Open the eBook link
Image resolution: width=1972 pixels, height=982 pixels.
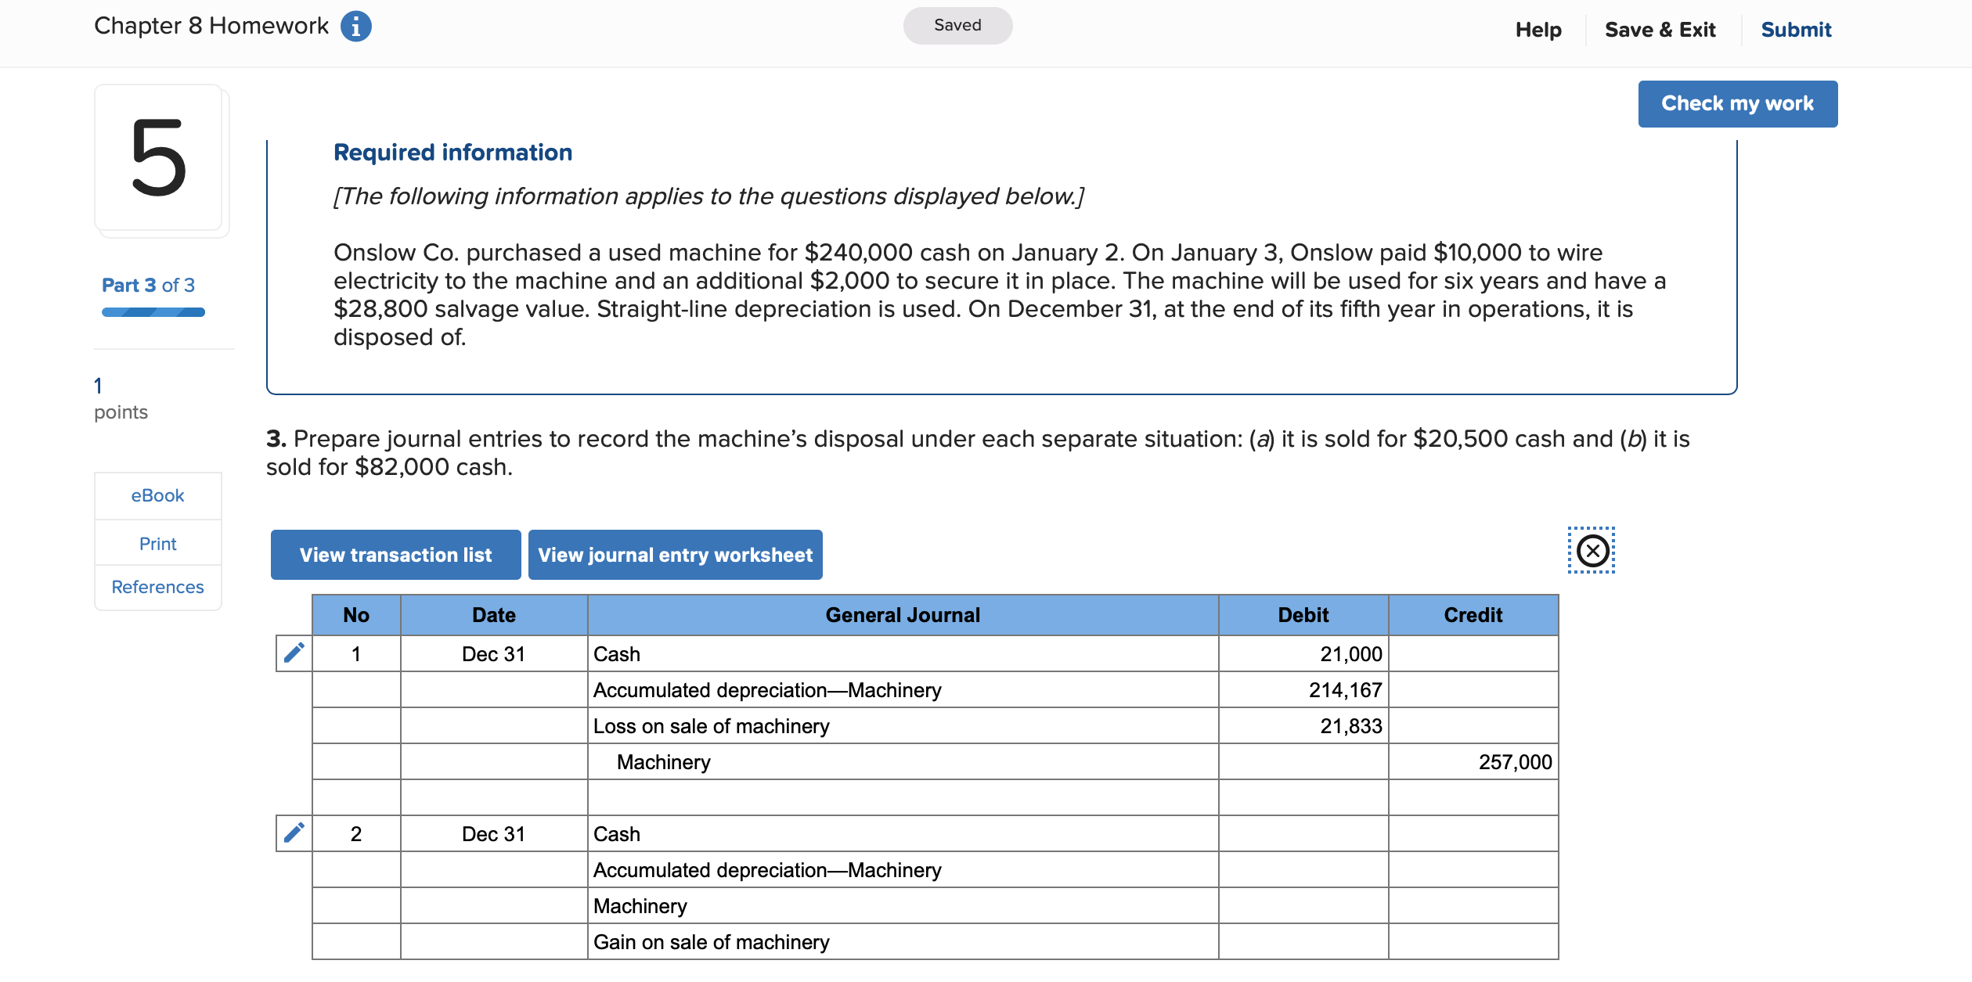(x=157, y=495)
